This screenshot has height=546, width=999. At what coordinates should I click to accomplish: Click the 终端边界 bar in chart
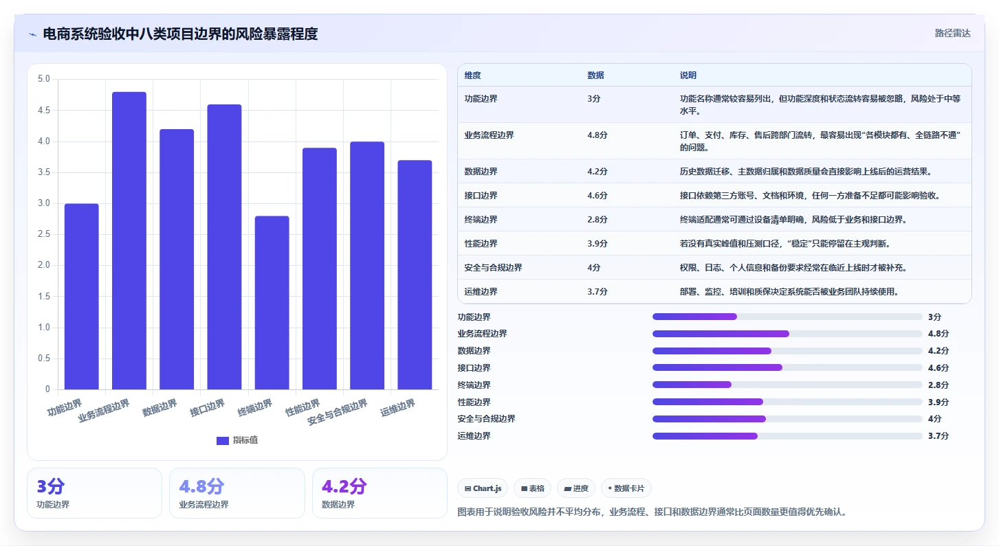(x=272, y=303)
